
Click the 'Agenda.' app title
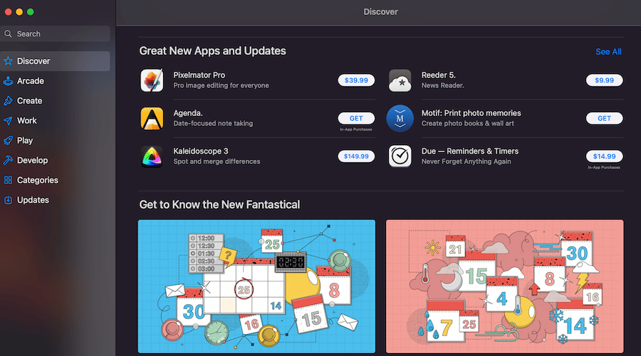coord(188,113)
